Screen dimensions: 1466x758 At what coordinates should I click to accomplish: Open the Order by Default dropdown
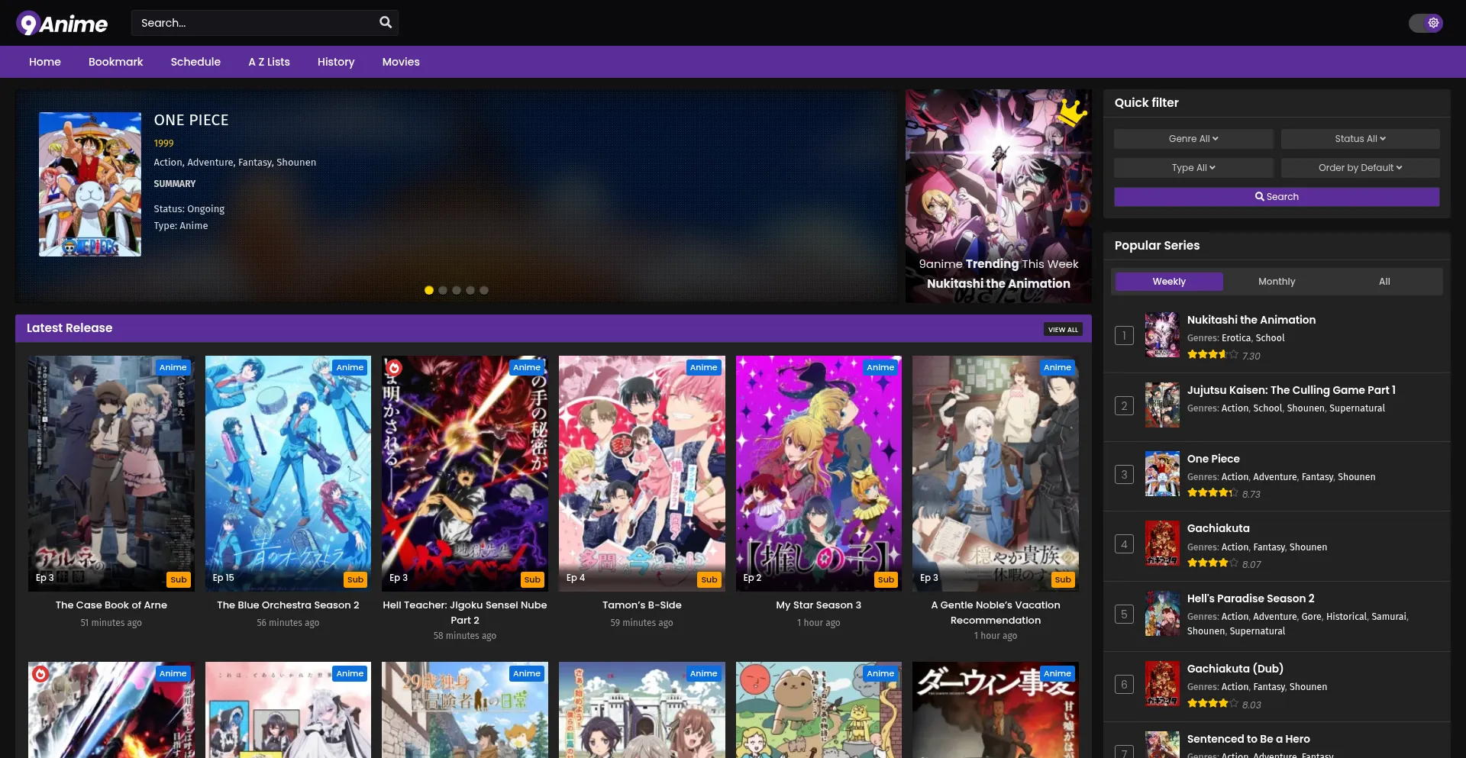pos(1361,167)
